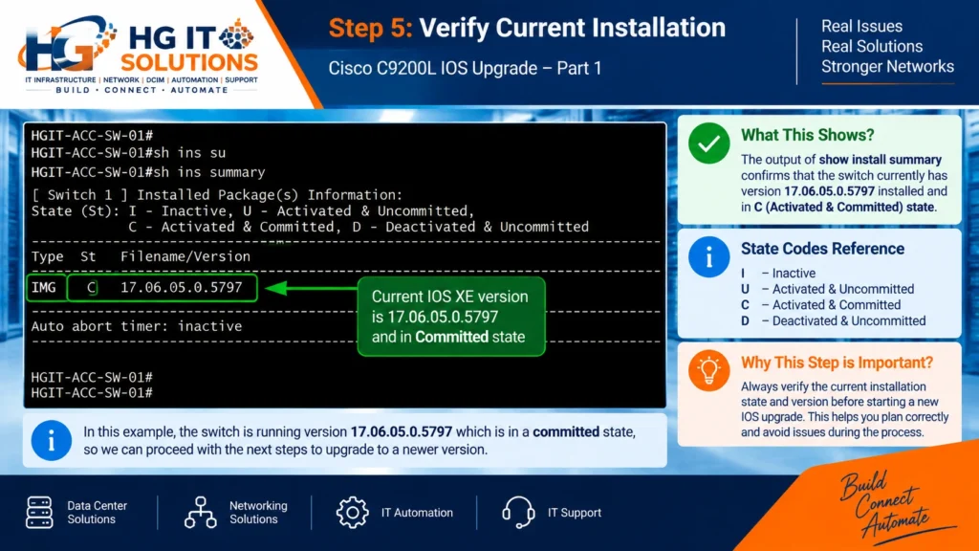Click the C state code in the IMG row
Image resolution: width=979 pixels, height=551 pixels.
tap(91, 287)
